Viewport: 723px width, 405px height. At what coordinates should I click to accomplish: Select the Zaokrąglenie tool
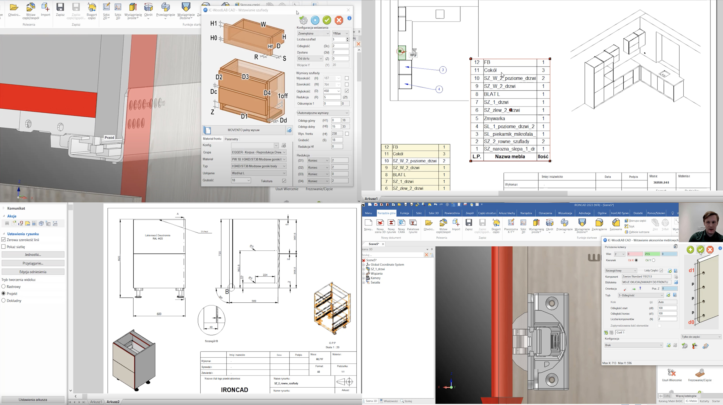[599, 225]
